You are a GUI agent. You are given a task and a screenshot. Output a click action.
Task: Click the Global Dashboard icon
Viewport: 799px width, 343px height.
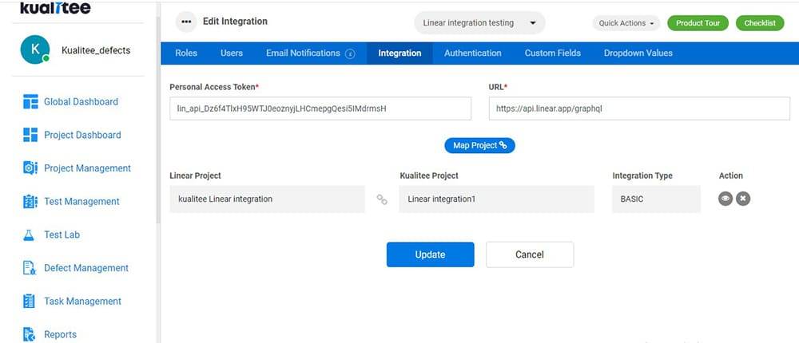coord(30,102)
